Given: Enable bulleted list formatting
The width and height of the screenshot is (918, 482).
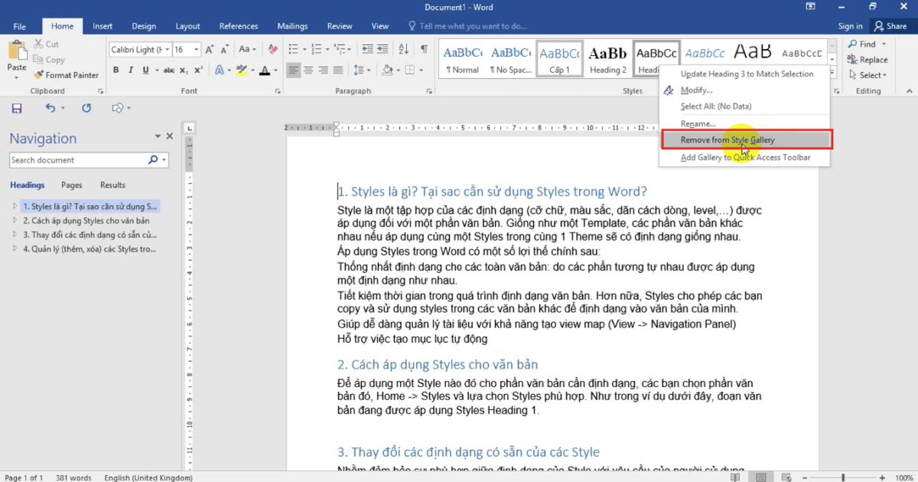Looking at the screenshot, I should tap(294, 47).
